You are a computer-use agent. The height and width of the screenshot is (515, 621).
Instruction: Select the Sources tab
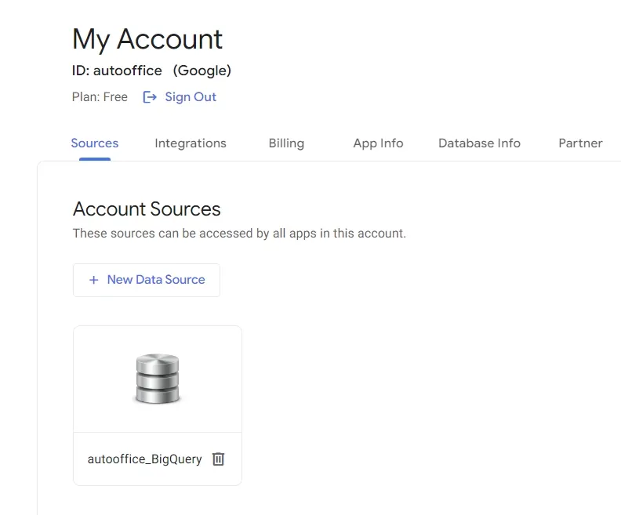click(95, 143)
